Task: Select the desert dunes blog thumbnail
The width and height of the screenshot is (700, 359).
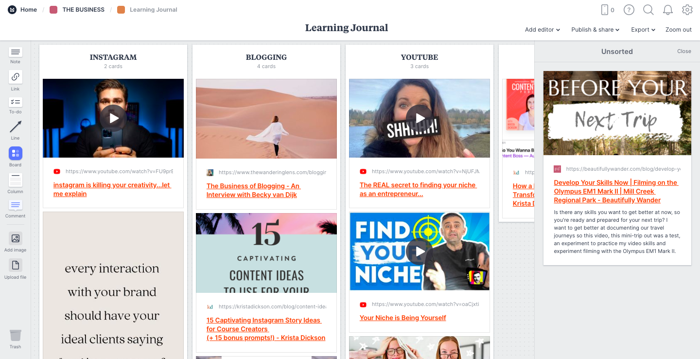Action: point(266,119)
